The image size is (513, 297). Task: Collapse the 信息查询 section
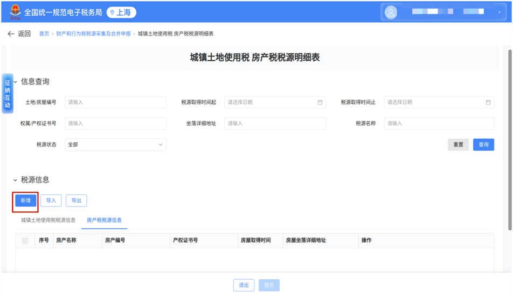click(x=16, y=82)
